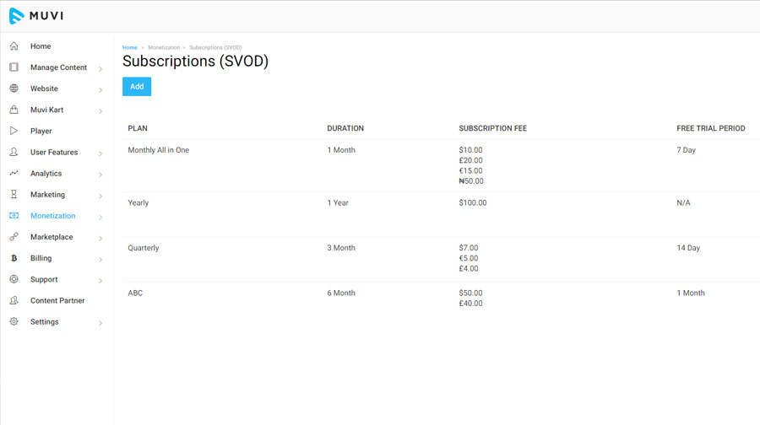Expand the Settings chevron
The image size is (760, 425).
pos(100,323)
